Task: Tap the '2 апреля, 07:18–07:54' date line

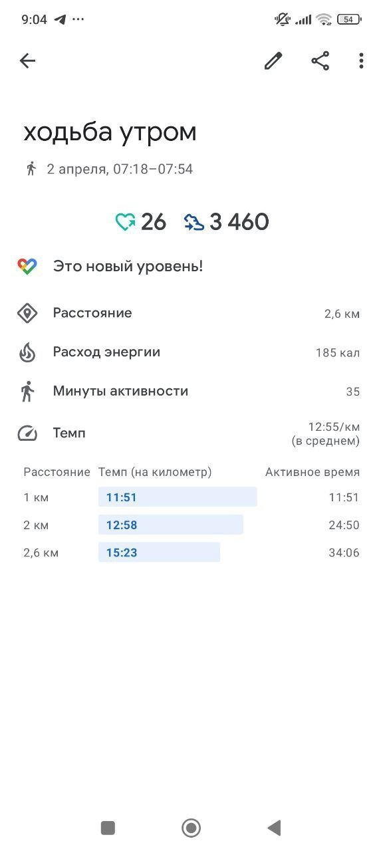Action: click(x=120, y=169)
